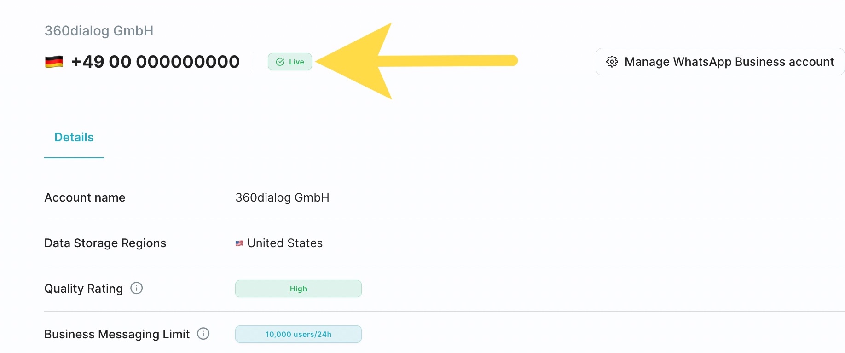Click the checkmark icon in Live badge
The width and height of the screenshot is (845, 353).
tap(280, 62)
